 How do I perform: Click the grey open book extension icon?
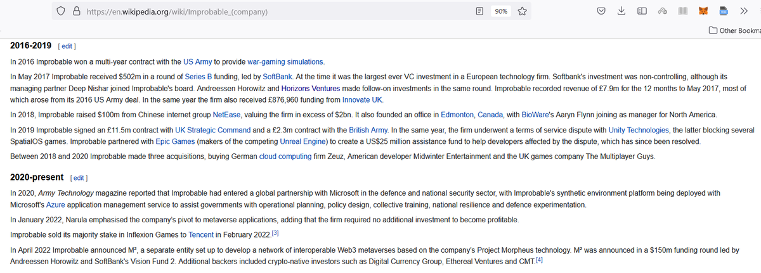tap(682, 11)
